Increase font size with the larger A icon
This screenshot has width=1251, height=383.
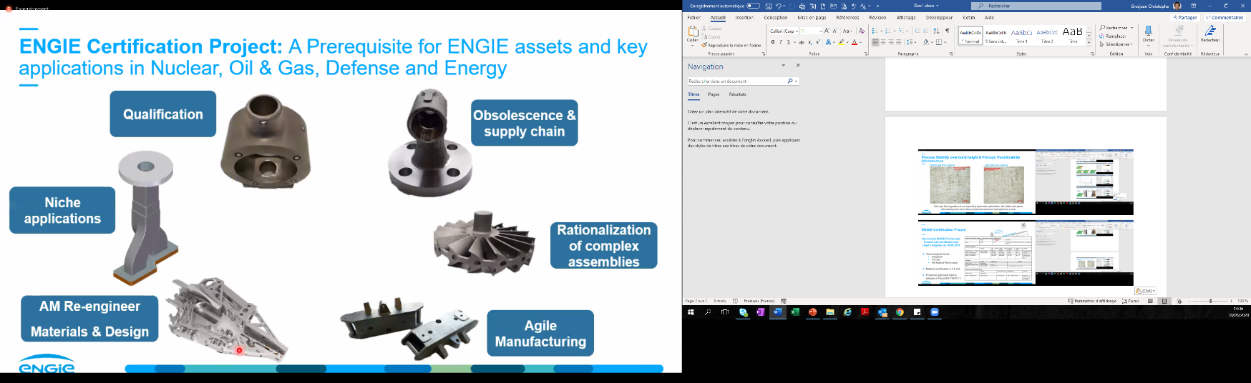827,31
